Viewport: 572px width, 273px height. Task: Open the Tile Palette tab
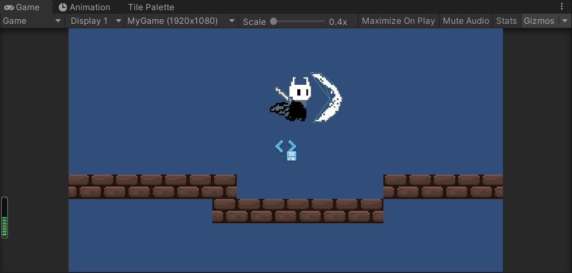151,7
